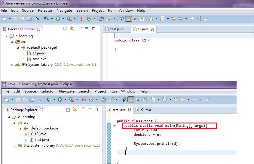Expand JRE System Library in the top Package Explorer
The height and width of the screenshot is (164, 254).
pos(12,65)
